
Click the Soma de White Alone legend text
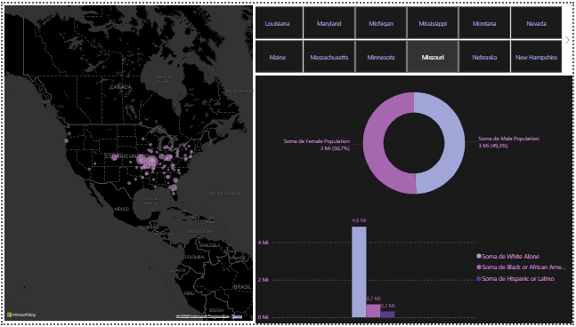511,256
